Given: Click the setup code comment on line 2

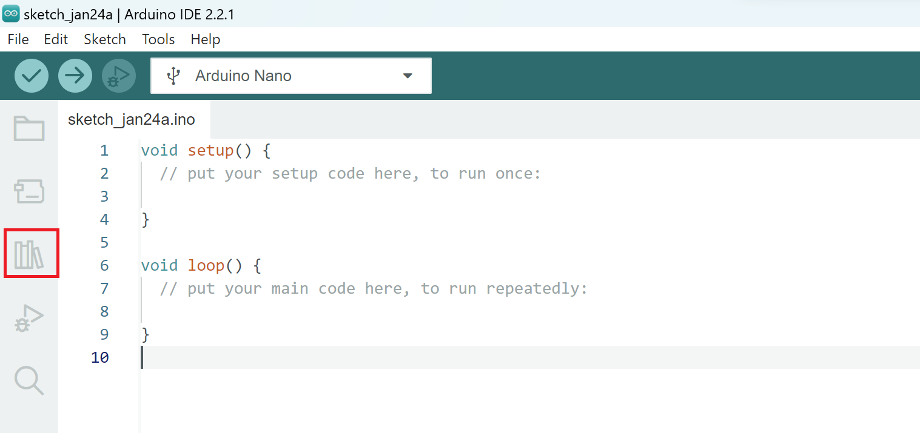Looking at the screenshot, I should (351, 174).
